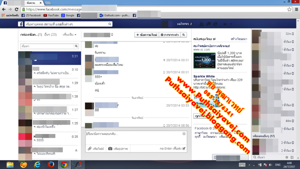Open the Sparkle White ad title
300x169 pixels.
204,76
